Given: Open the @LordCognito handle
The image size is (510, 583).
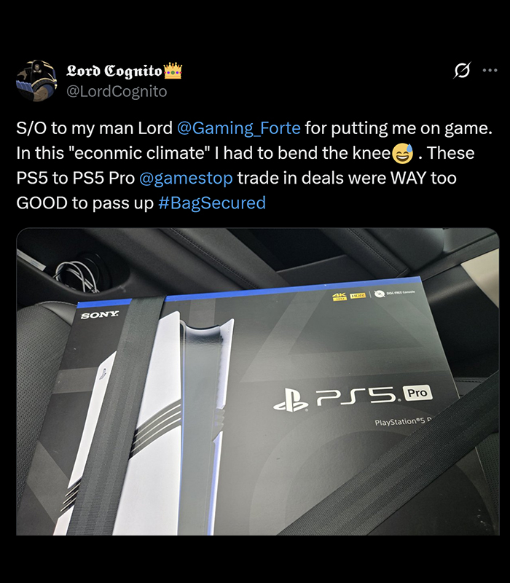Looking at the screenshot, I should (117, 92).
